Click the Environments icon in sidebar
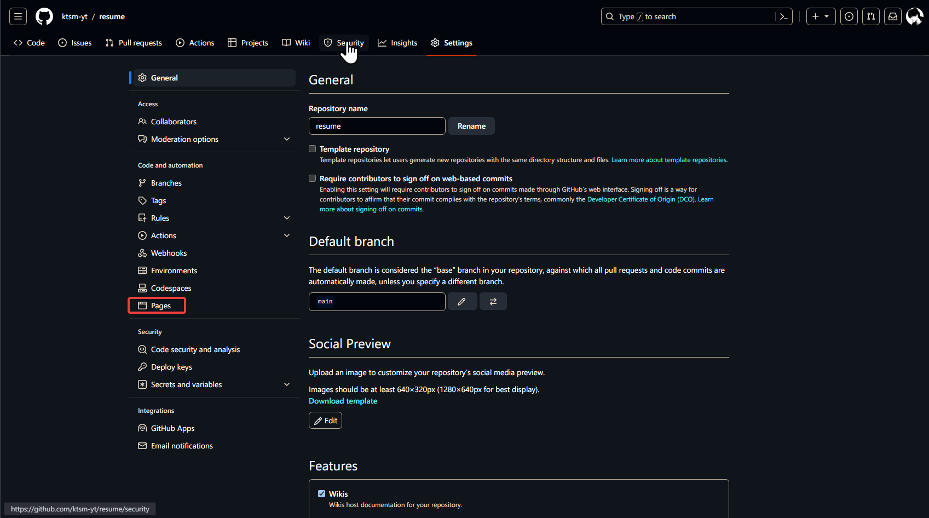 142,270
